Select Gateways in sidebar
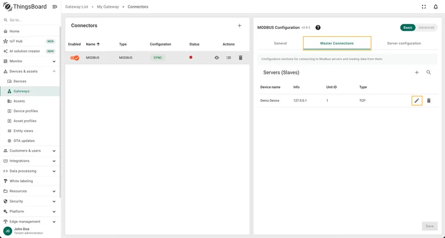This screenshot has width=445, height=238. click(x=30, y=91)
